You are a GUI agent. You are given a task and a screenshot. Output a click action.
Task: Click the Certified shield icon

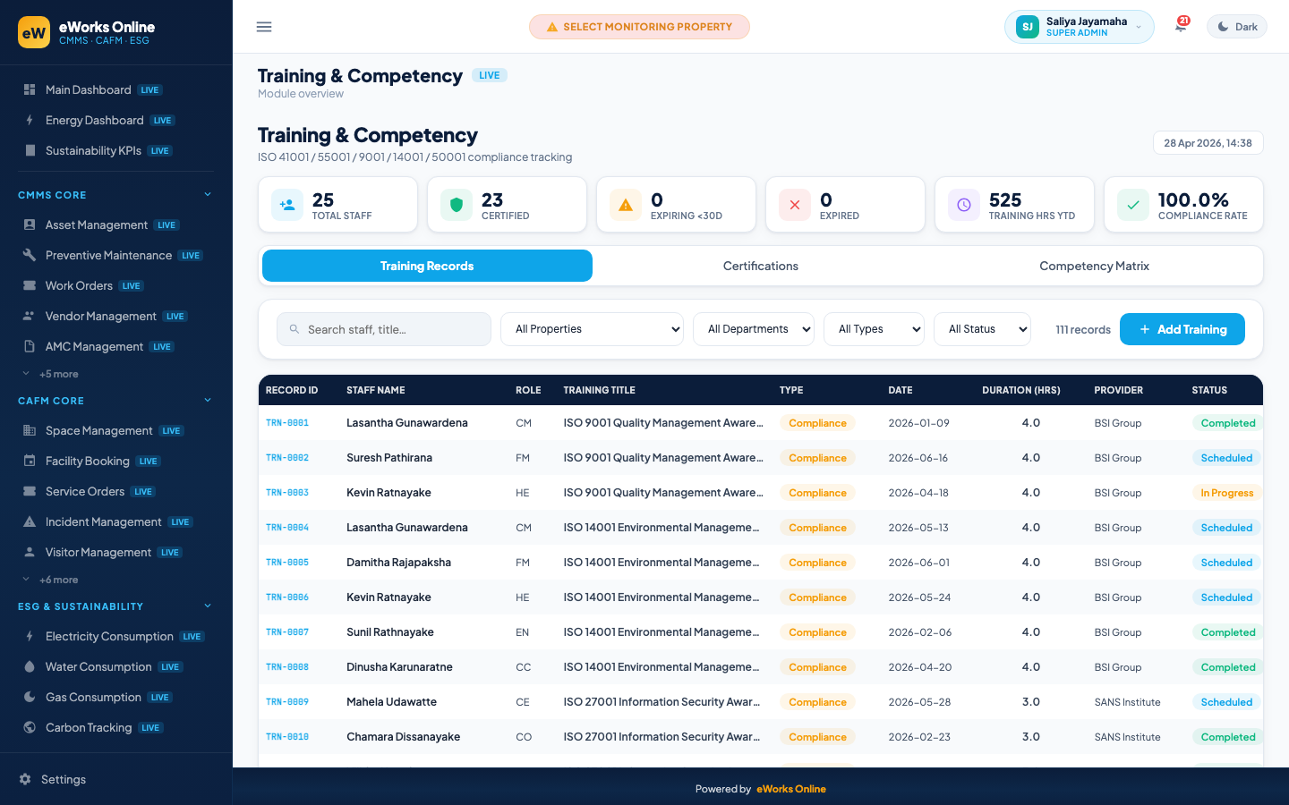[x=457, y=205]
